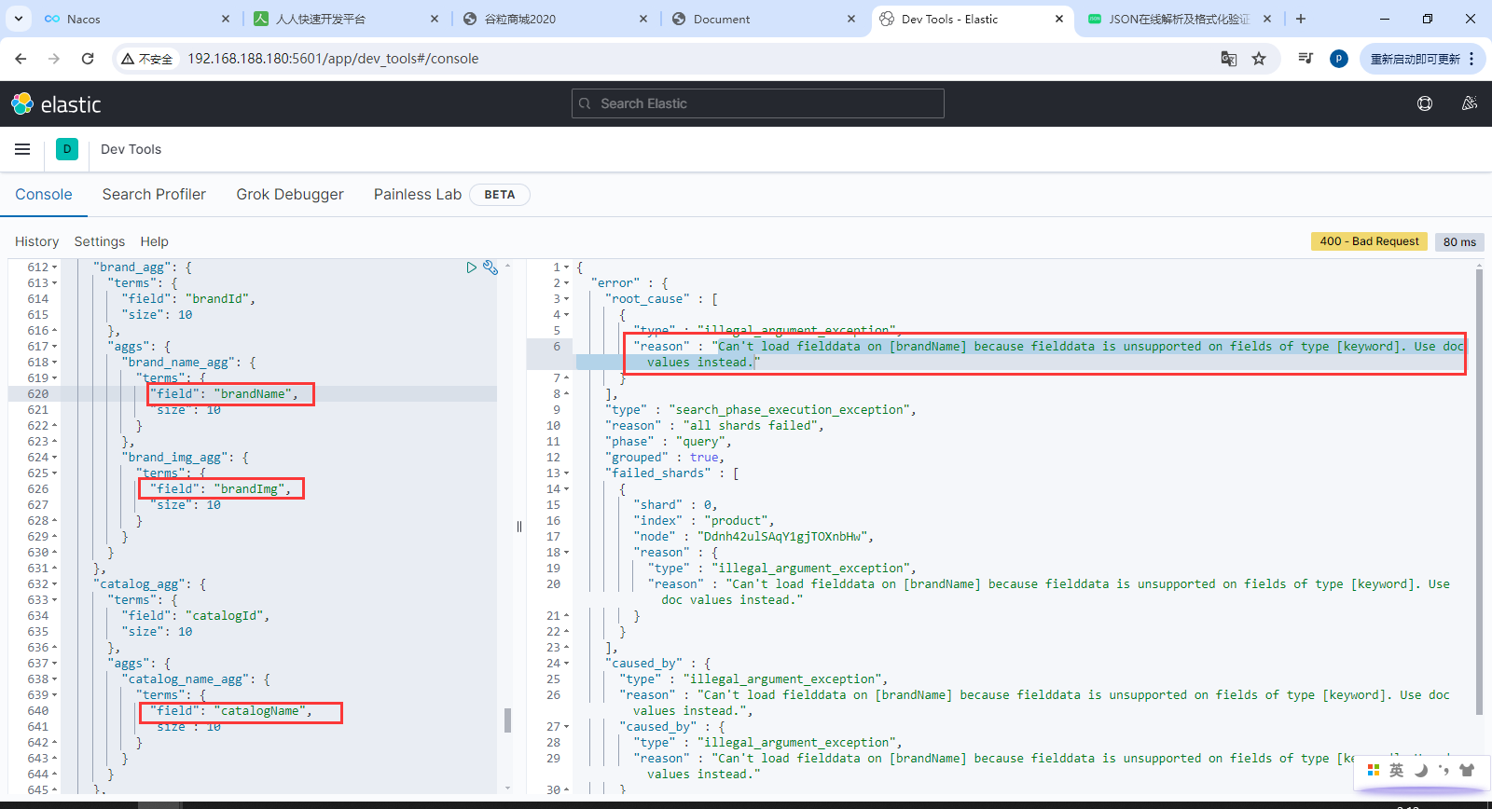This screenshot has width=1492, height=809.
Task: Open the translate page icon
Action: 1229,59
